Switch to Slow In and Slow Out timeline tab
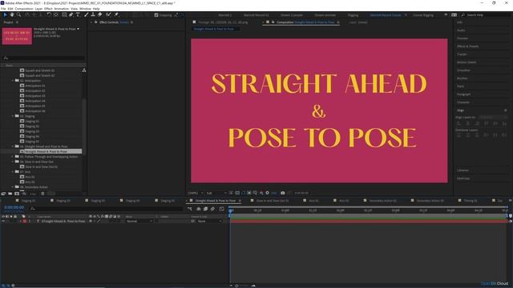This screenshot has height=288, width=513. [273, 201]
